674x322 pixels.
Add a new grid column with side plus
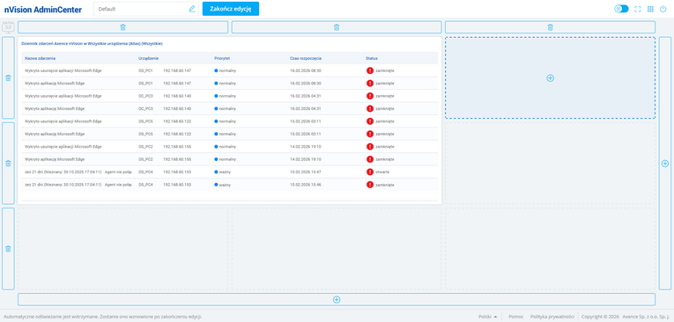coord(665,163)
